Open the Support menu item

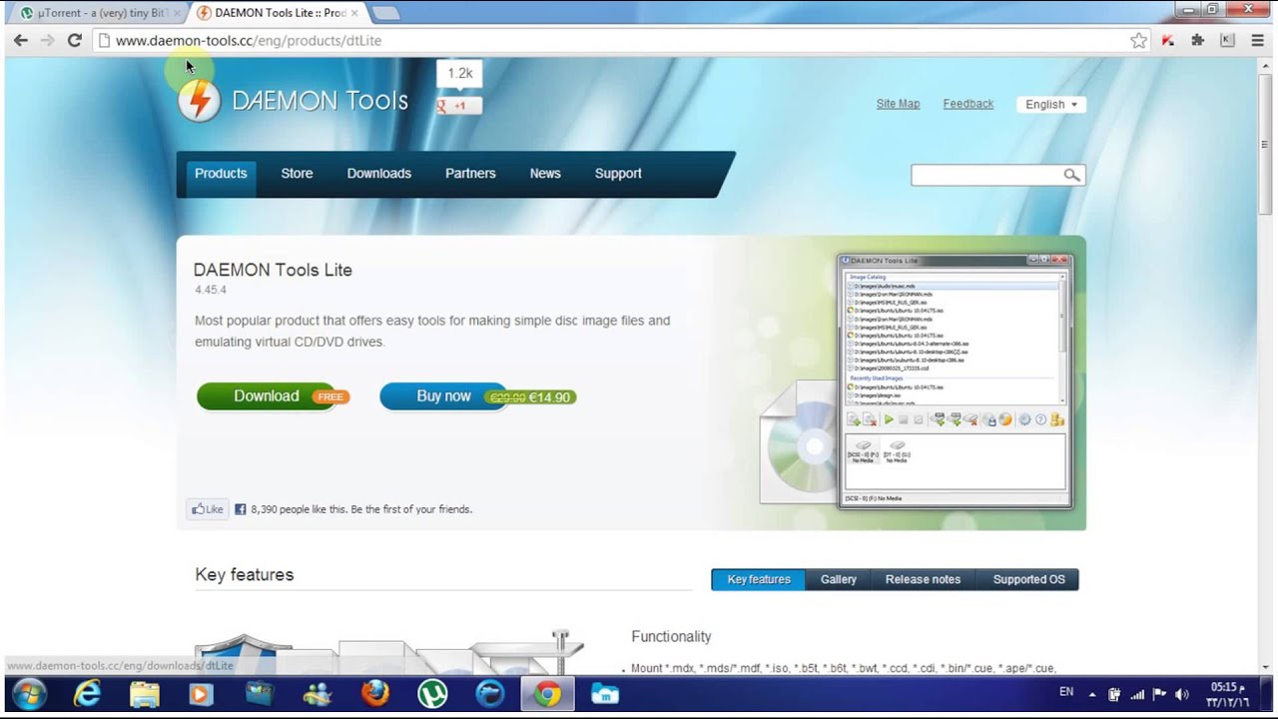click(618, 174)
